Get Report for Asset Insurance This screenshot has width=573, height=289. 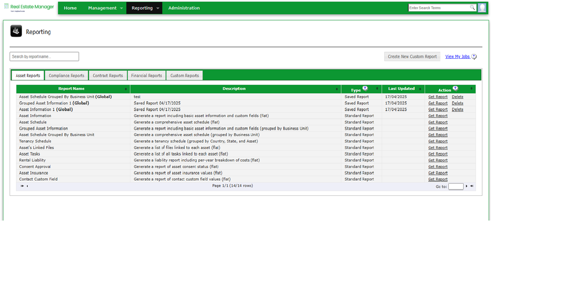pos(438,173)
